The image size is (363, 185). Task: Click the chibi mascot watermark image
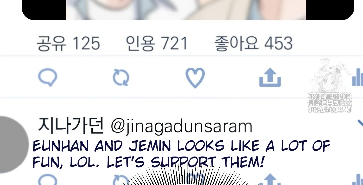pos(328,76)
